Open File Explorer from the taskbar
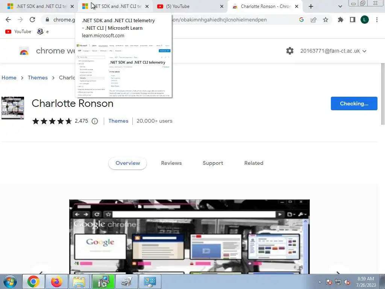This screenshot has width=385, height=289. tap(79, 281)
